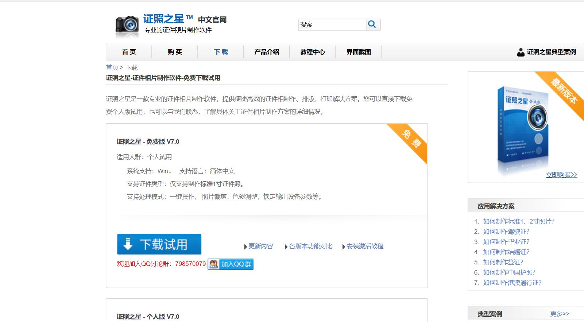The height and width of the screenshot is (322, 584).
Task: Open 如何制作签证? link
Action: pos(503,262)
